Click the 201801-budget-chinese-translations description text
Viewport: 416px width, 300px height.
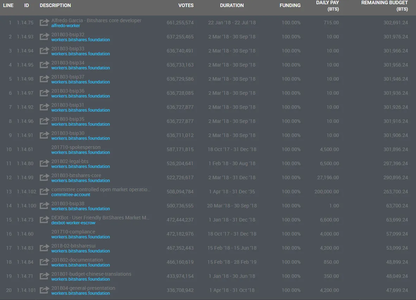91,274
